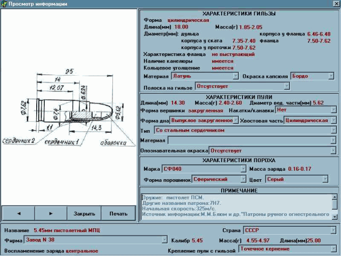Image resolution: width=341 pixels, height=256 pixels.
Task: Open the Страна СССР dropdown
Action: (x=333, y=230)
